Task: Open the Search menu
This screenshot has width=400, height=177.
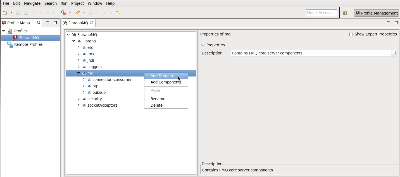Action: pyautogui.click(x=51, y=3)
